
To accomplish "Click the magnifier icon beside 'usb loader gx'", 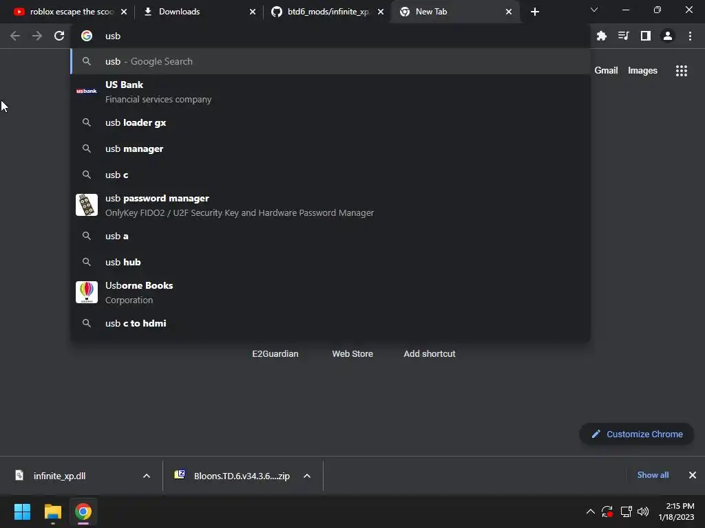I will point(86,122).
